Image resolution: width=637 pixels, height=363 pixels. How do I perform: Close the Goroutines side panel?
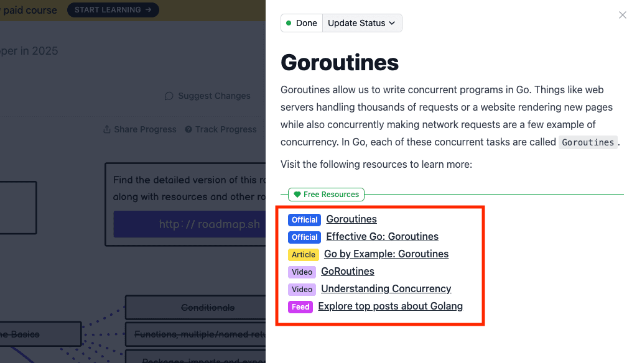[x=622, y=15]
